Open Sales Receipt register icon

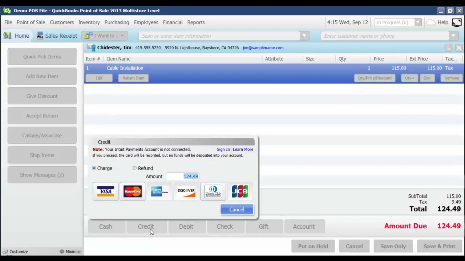click(x=40, y=36)
